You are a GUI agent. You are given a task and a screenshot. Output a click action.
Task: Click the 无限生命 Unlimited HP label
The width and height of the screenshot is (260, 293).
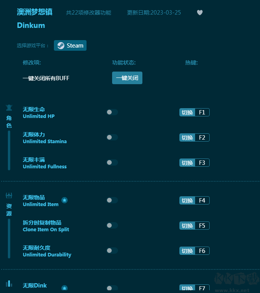click(x=39, y=113)
